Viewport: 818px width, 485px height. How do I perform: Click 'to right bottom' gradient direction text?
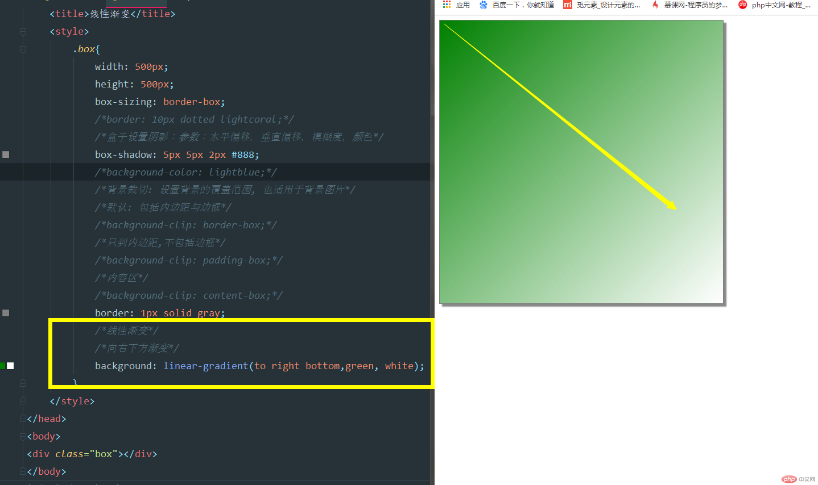297,366
